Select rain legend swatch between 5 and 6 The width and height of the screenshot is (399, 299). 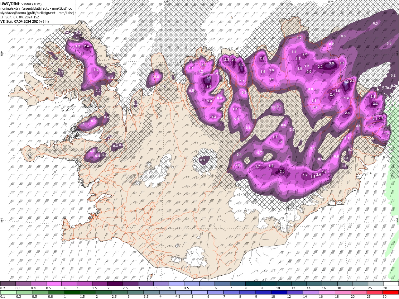tap(199, 292)
